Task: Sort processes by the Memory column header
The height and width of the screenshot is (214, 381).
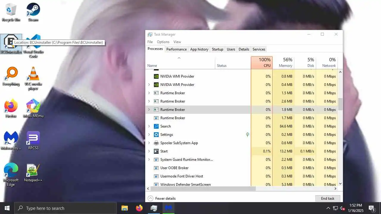Action: (283, 63)
